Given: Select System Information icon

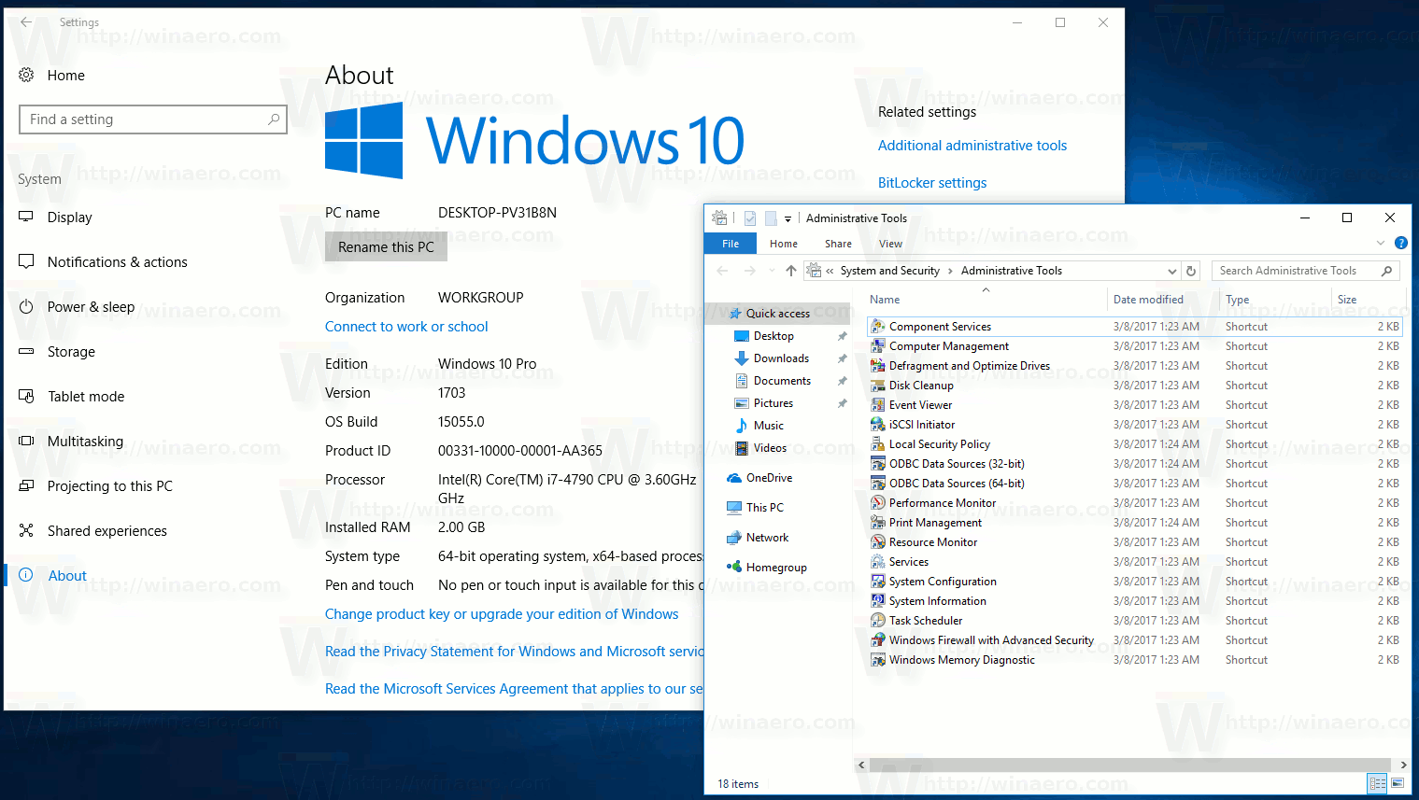Looking at the screenshot, I should tap(877, 601).
